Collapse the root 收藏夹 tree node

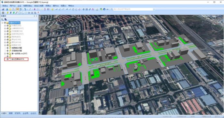2,23
